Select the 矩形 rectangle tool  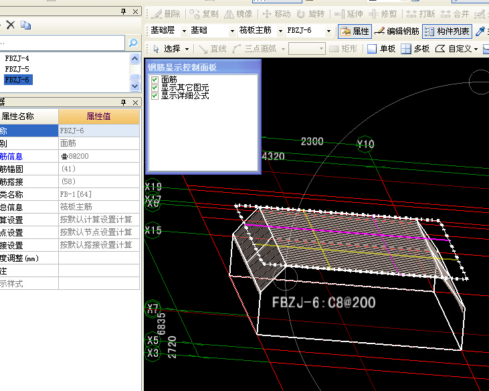tap(343, 49)
